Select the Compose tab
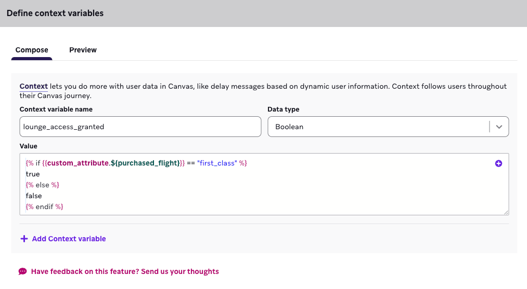The image size is (527, 289). 32,50
